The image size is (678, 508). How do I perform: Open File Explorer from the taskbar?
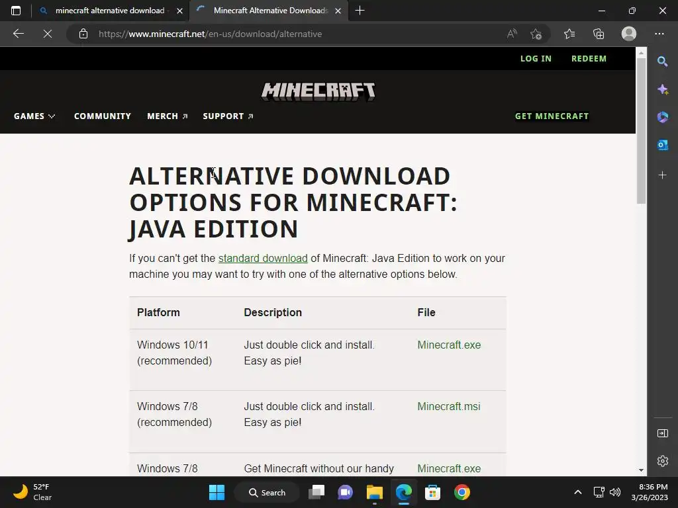pos(375,492)
